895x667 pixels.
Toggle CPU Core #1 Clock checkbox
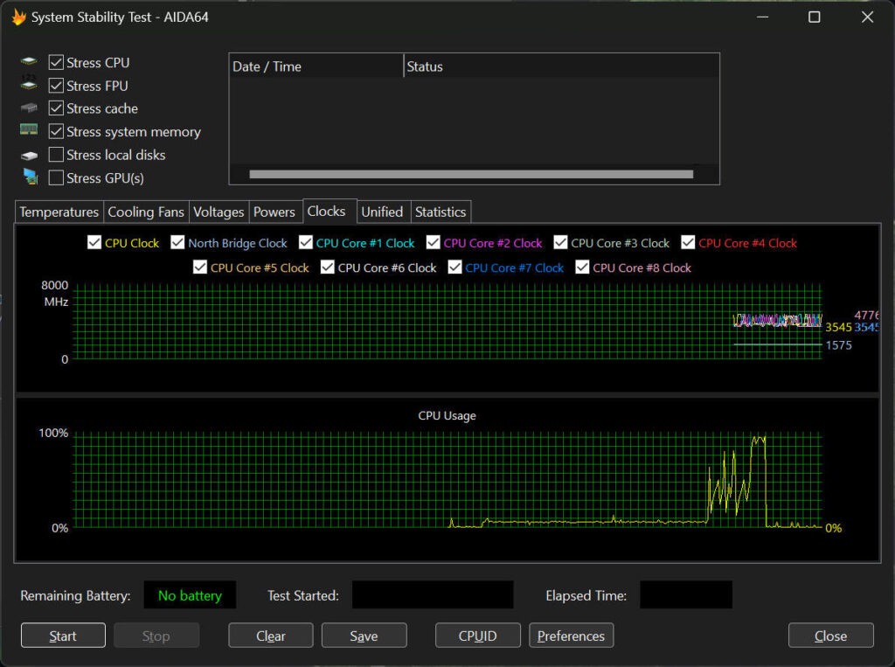pyautogui.click(x=305, y=243)
